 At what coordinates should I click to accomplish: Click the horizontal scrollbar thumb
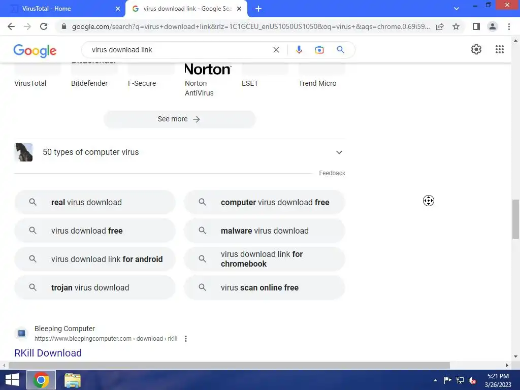click(229, 365)
